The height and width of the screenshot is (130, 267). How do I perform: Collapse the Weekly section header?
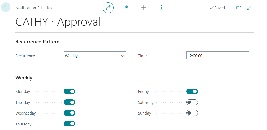24,78
